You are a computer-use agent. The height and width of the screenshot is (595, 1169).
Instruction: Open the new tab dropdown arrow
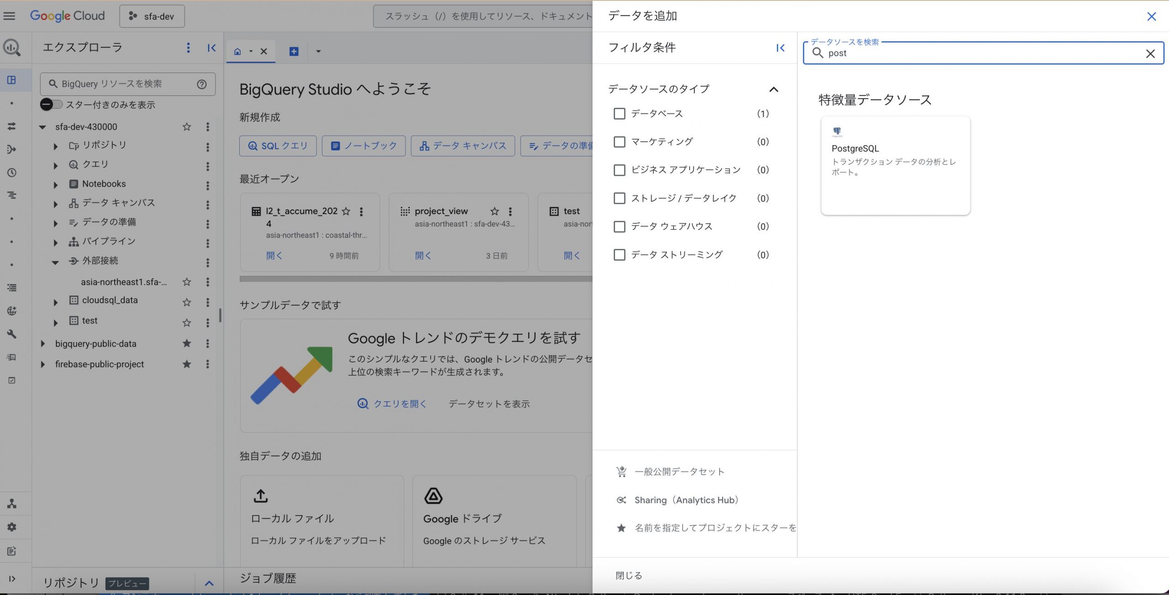318,51
